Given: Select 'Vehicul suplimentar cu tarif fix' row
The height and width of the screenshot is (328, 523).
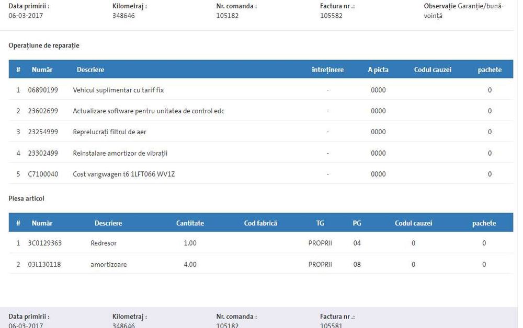Looking at the screenshot, I should [261, 90].
